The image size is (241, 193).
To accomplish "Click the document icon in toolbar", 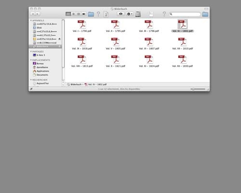I will tap(106, 14).
